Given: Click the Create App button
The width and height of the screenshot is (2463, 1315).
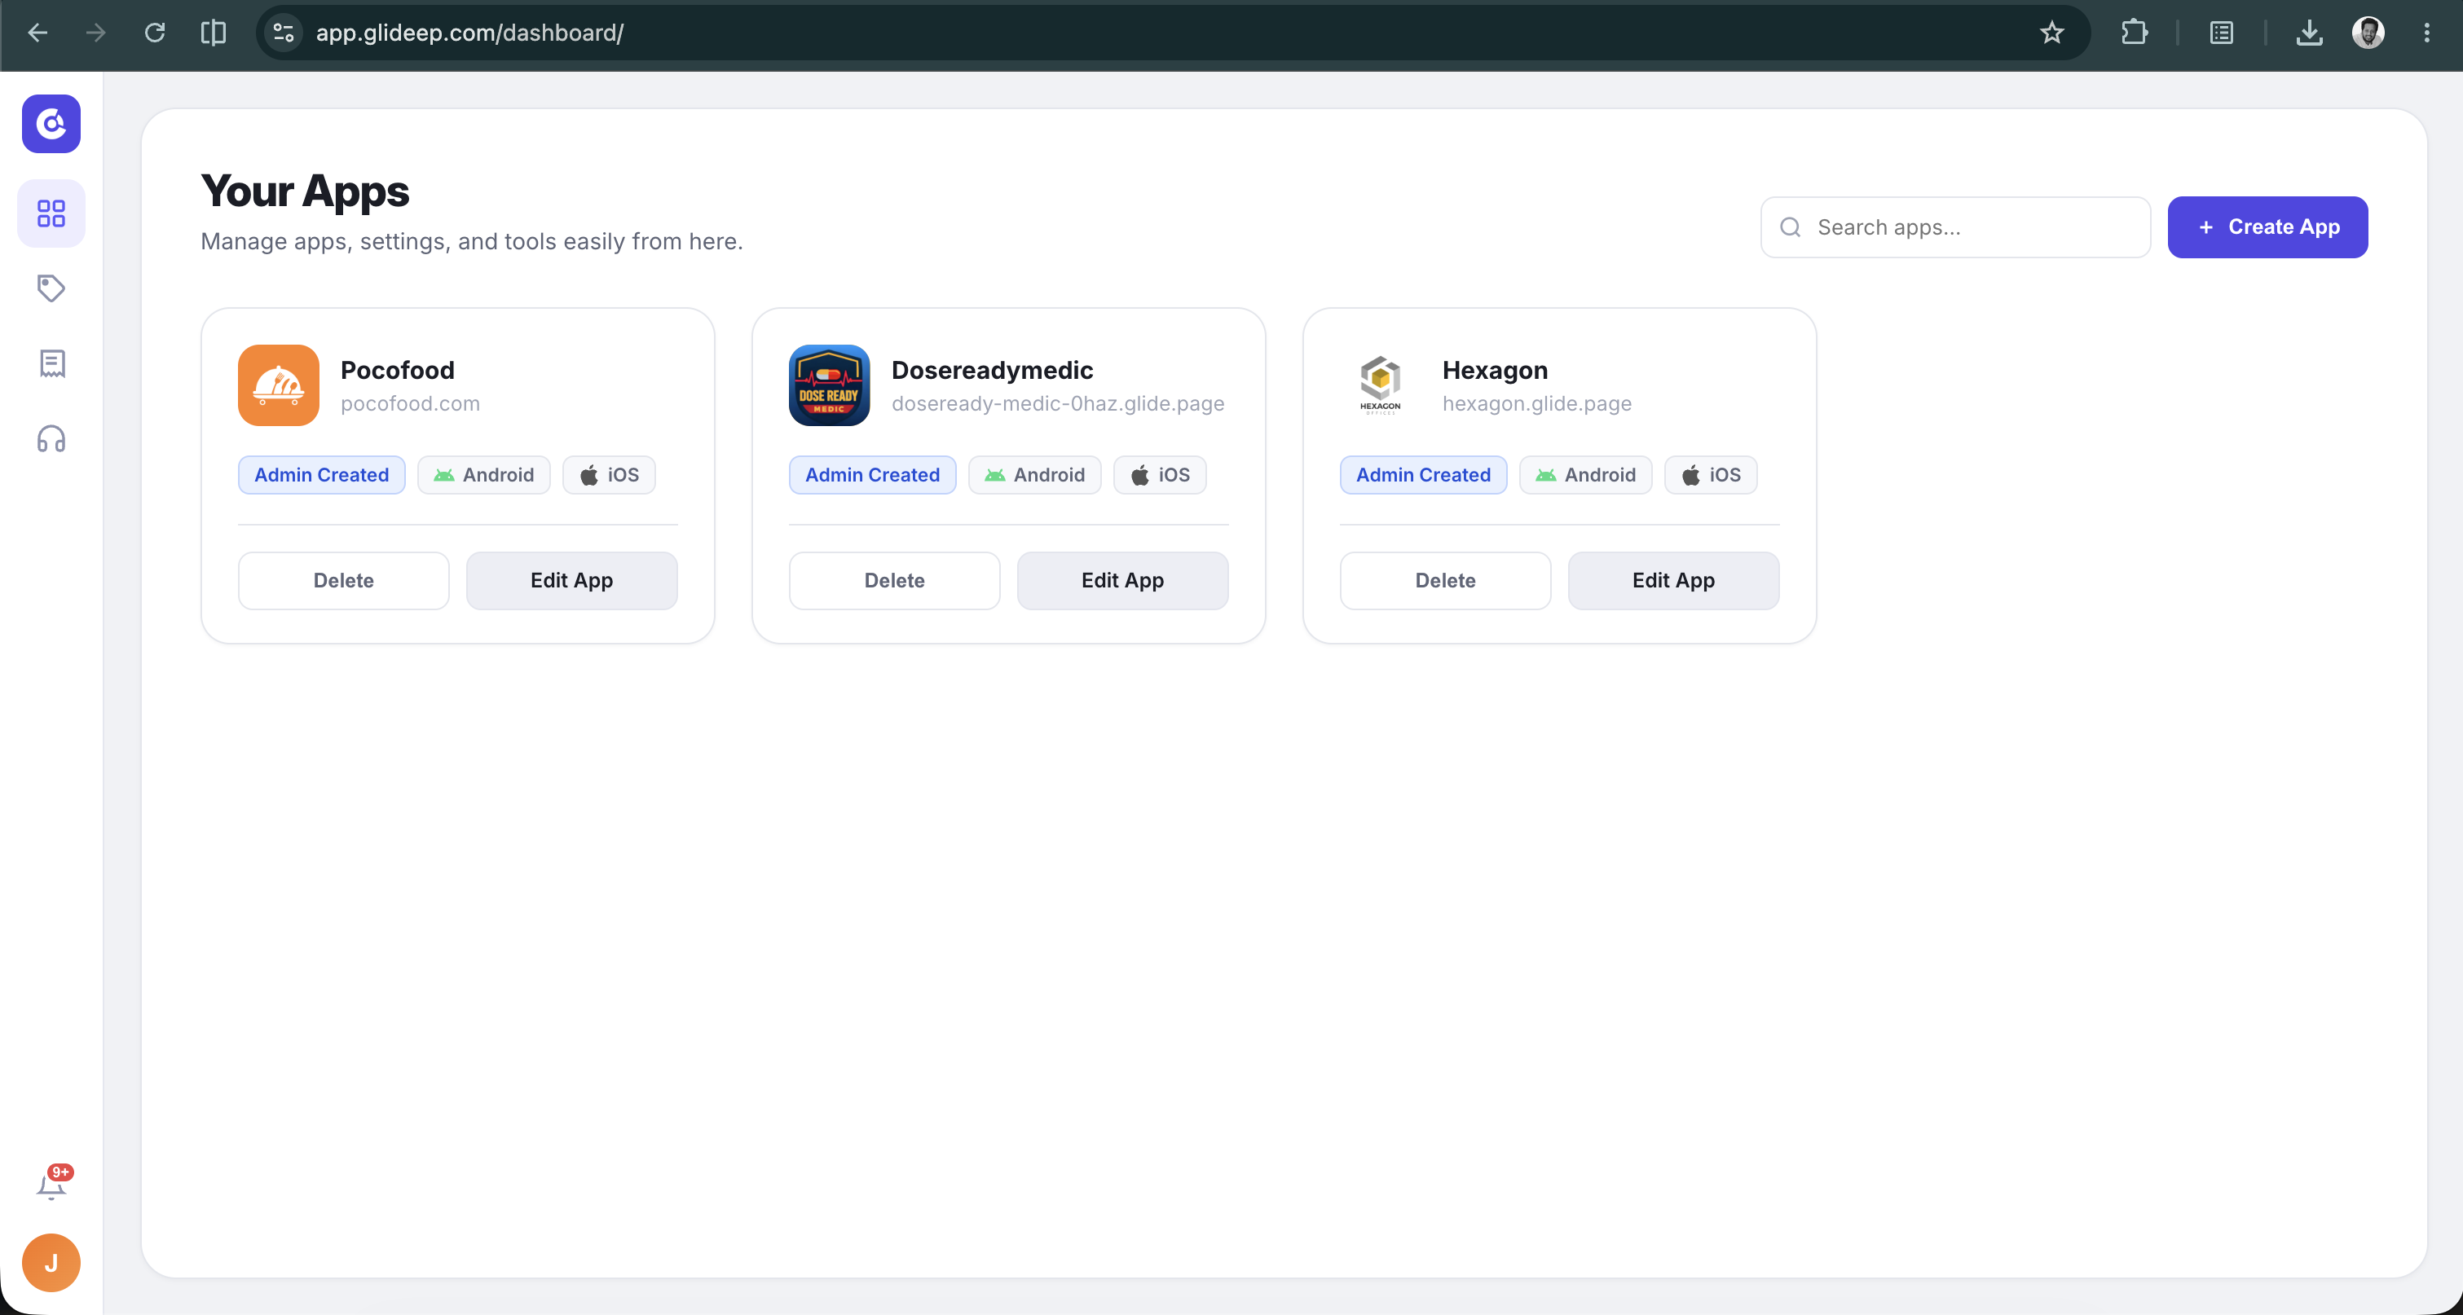Looking at the screenshot, I should (x=2267, y=227).
